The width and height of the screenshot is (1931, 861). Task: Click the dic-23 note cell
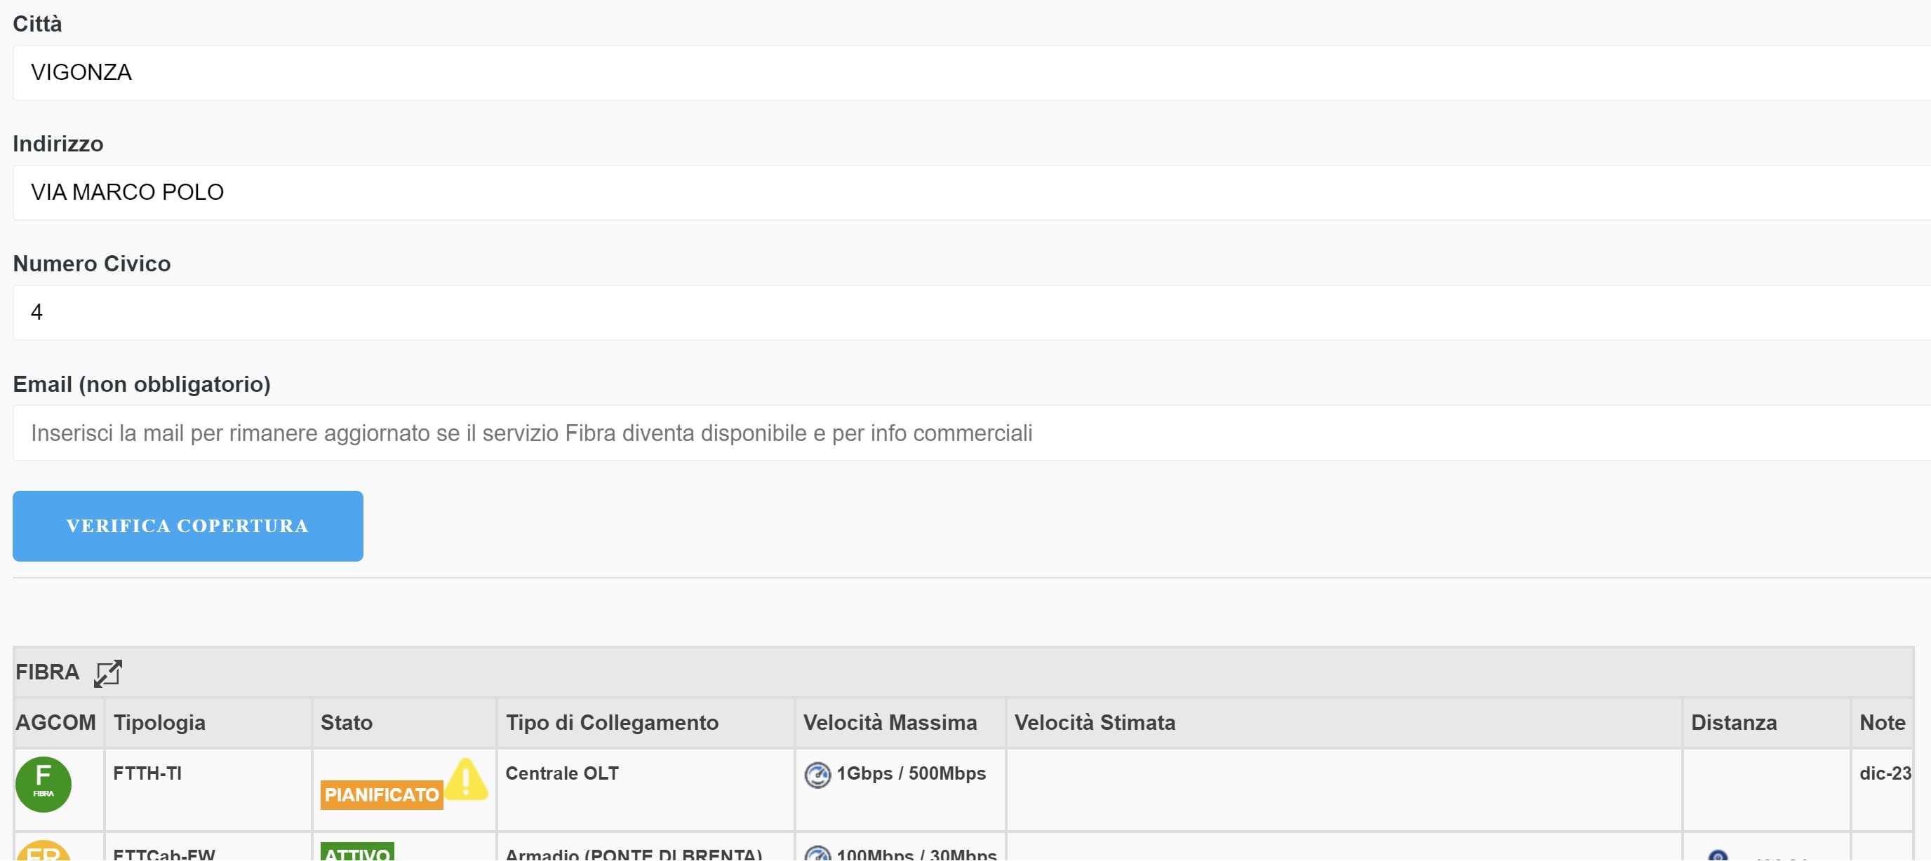click(x=1885, y=773)
